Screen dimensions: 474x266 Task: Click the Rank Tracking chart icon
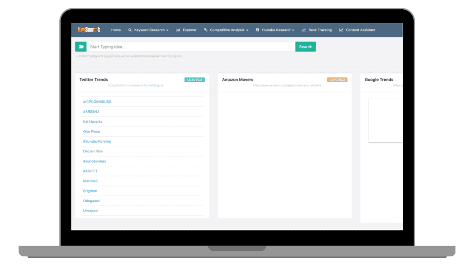[304, 30]
